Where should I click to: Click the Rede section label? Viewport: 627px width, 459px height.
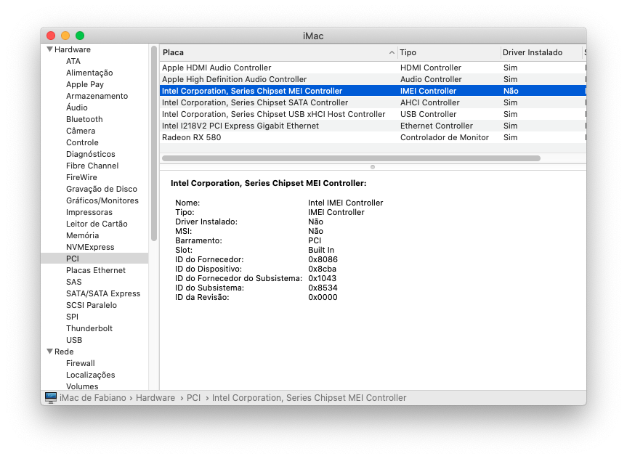click(x=64, y=352)
